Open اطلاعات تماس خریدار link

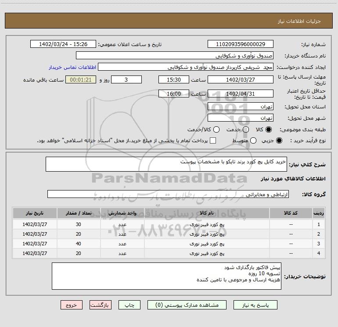[72, 67]
